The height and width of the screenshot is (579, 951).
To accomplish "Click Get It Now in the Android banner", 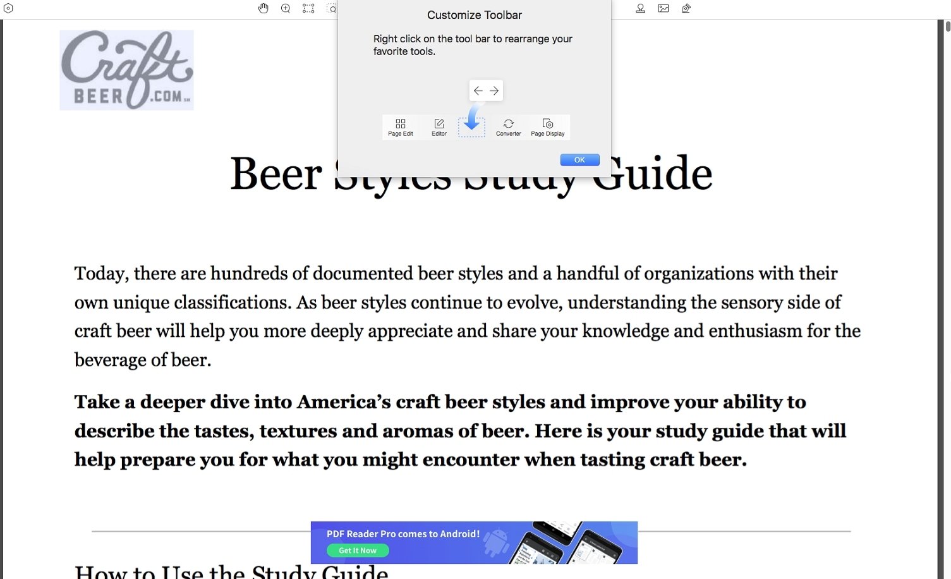I will (358, 551).
